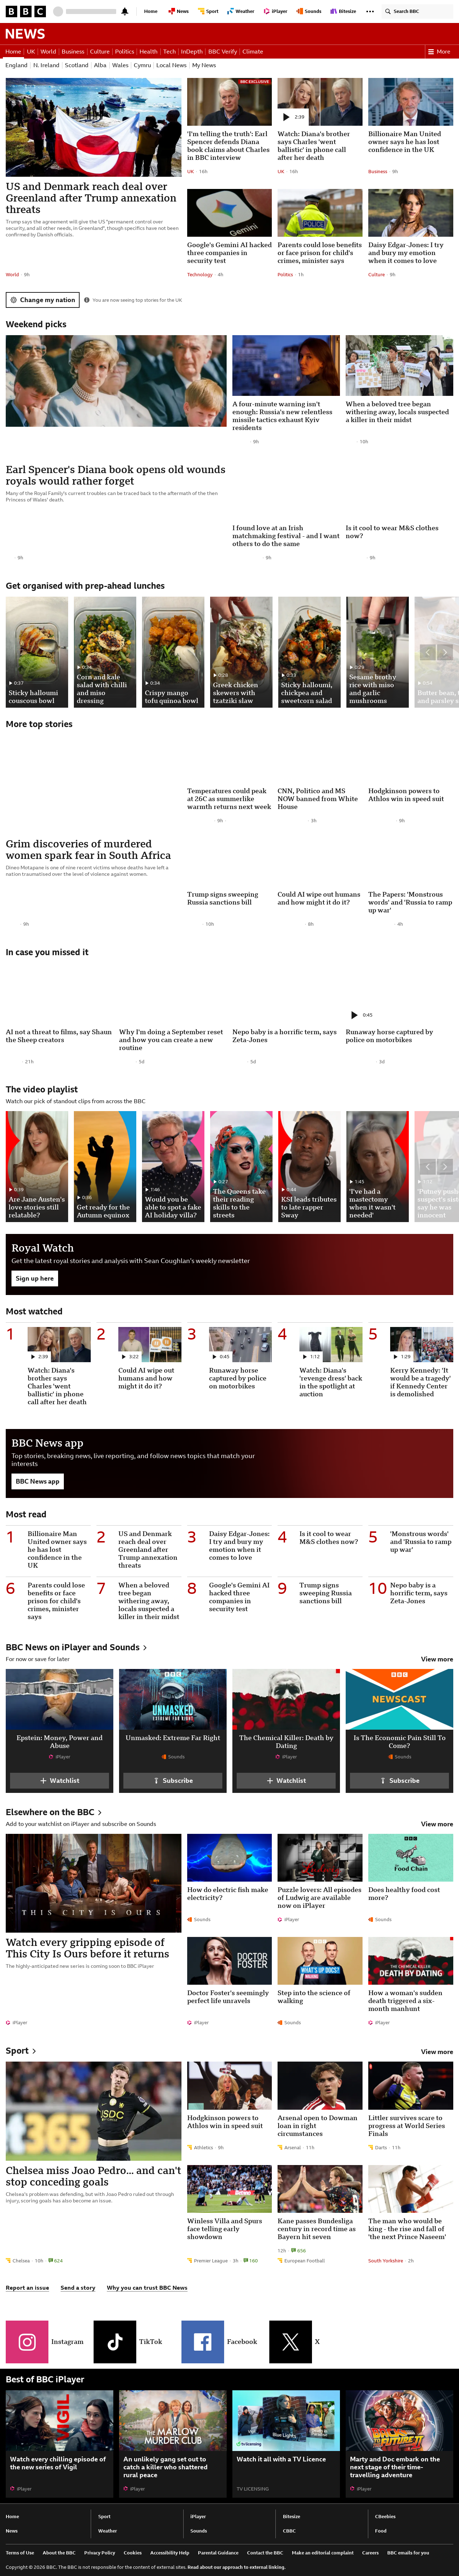Image resolution: width=459 pixels, height=2576 pixels.
Task: Open the My News regional link
Action: click(204, 65)
